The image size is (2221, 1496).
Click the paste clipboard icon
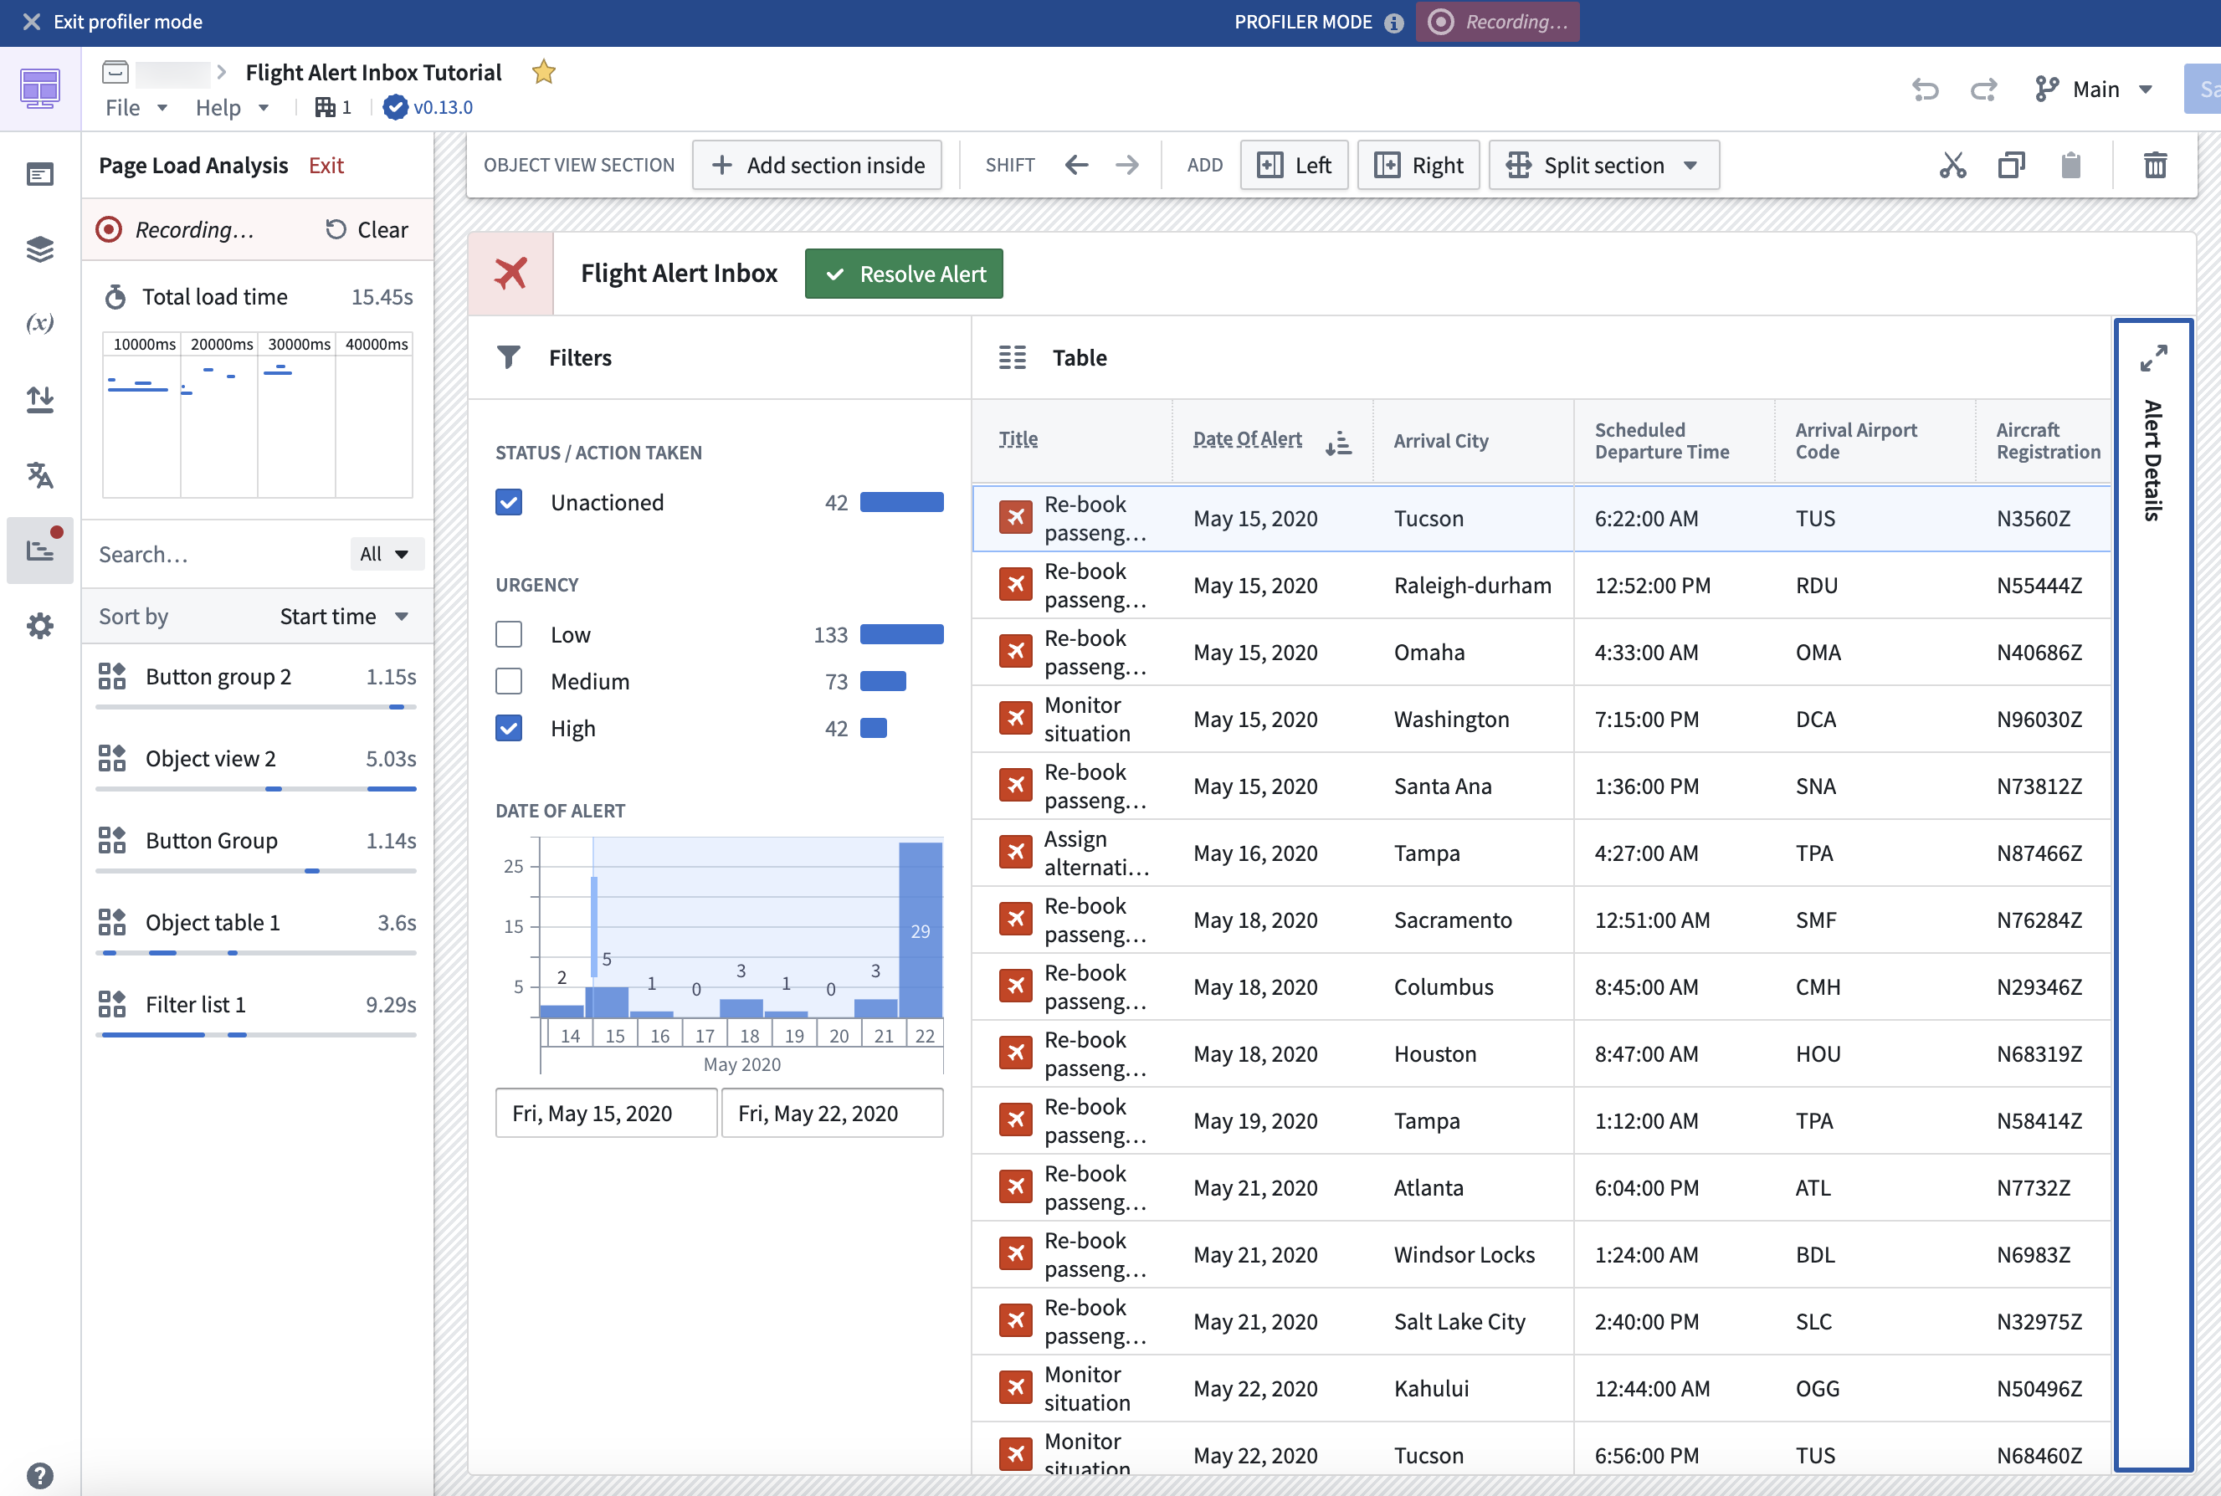(x=2070, y=165)
